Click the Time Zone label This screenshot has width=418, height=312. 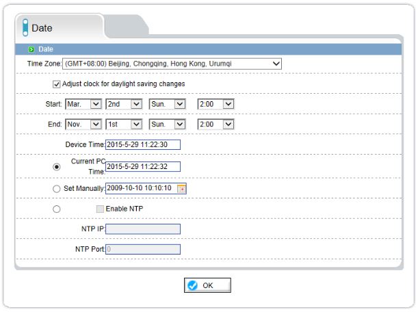pos(44,64)
